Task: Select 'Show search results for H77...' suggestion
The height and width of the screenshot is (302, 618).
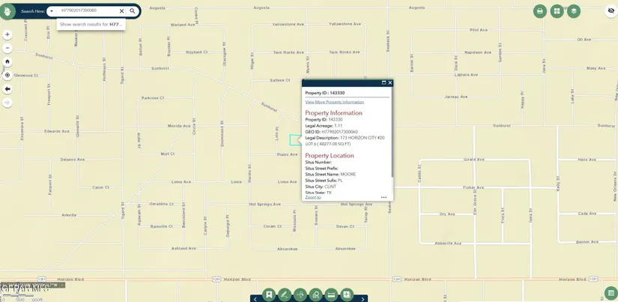Action: click(x=91, y=25)
